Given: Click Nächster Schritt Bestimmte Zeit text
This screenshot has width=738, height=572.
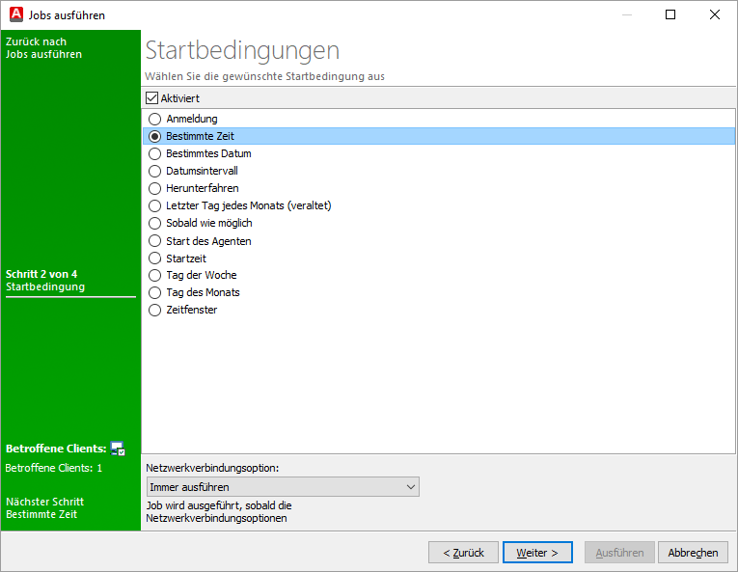Looking at the screenshot, I should point(44,508).
